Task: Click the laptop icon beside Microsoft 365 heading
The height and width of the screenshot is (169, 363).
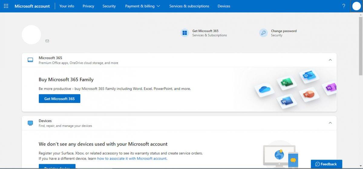Action: click(30, 60)
